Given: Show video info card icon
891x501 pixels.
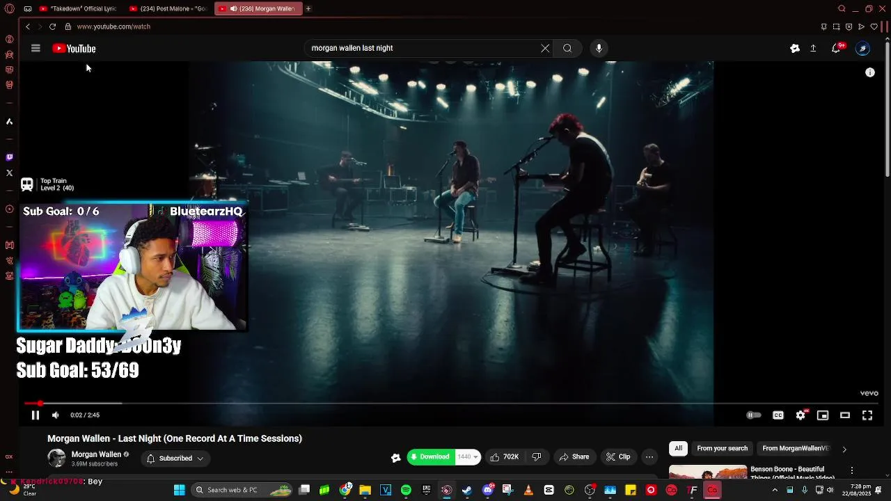Looking at the screenshot, I should pos(870,72).
